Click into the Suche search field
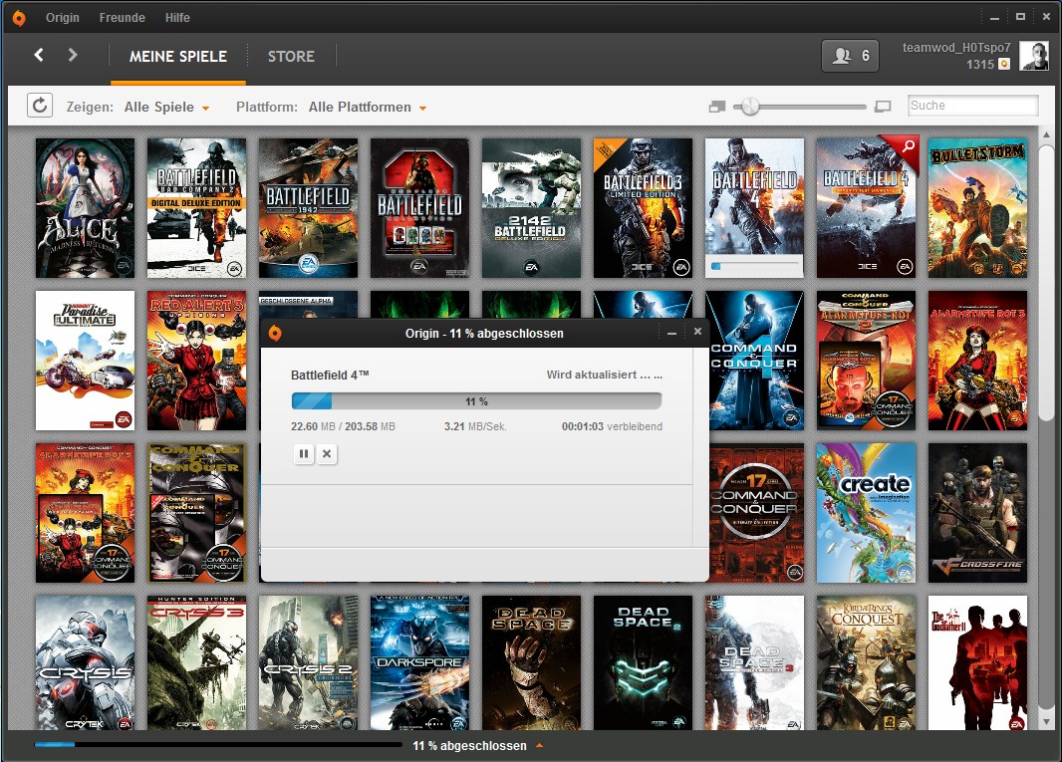Viewport: 1062px width, 762px height. (972, 106)
